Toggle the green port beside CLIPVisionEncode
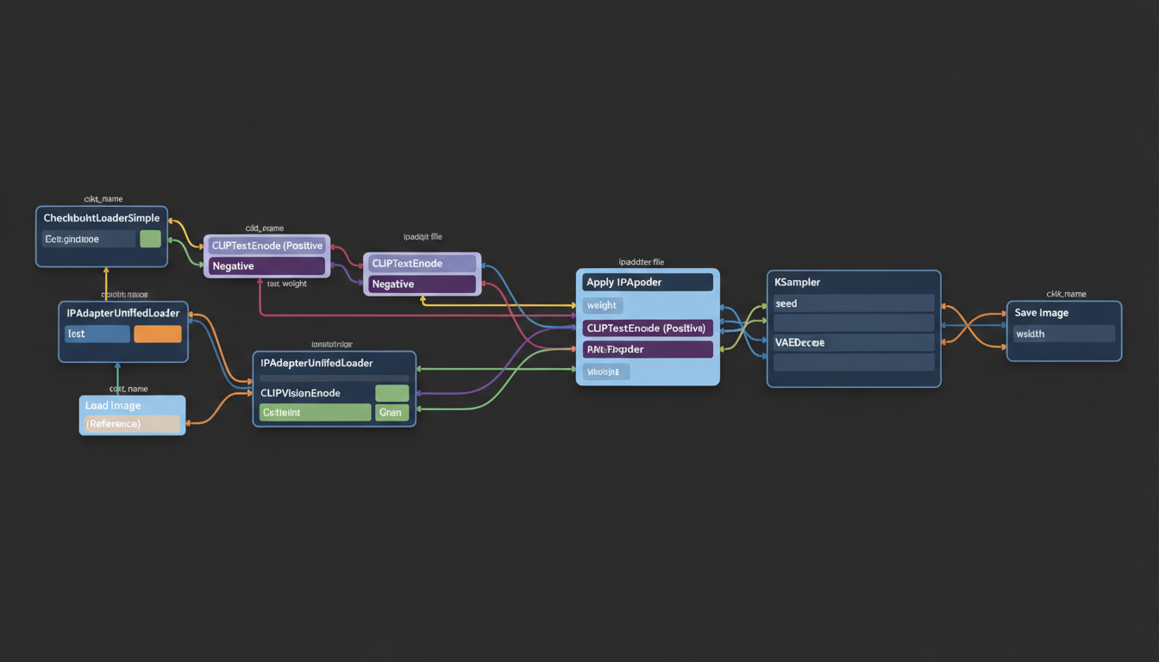Screen dimensions: 1159x662 (x=392, y=392)
